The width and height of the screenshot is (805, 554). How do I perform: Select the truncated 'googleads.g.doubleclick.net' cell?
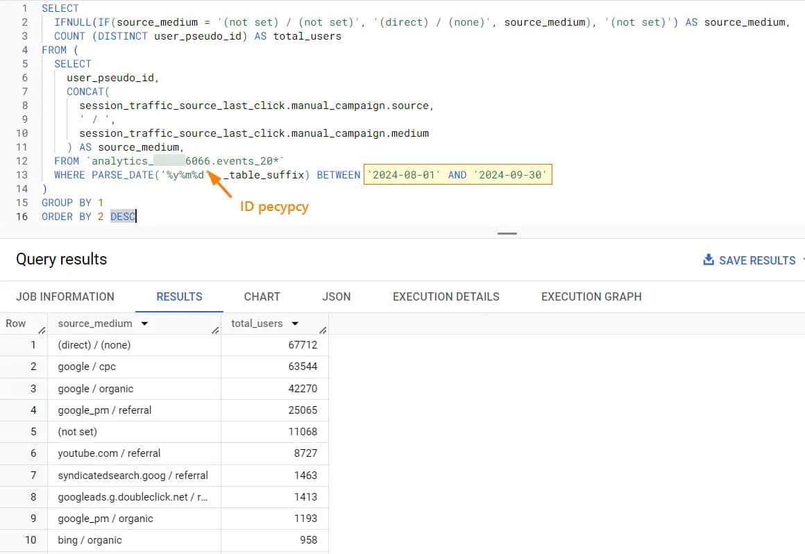134,497
